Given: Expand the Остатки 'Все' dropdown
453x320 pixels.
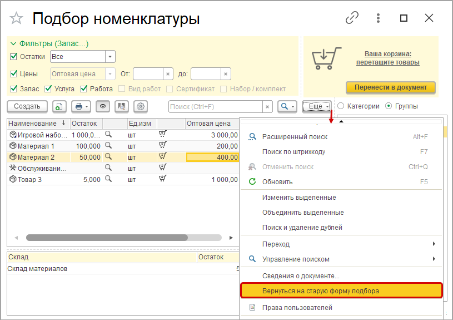Looking at the screenshot, I should 110,56.
